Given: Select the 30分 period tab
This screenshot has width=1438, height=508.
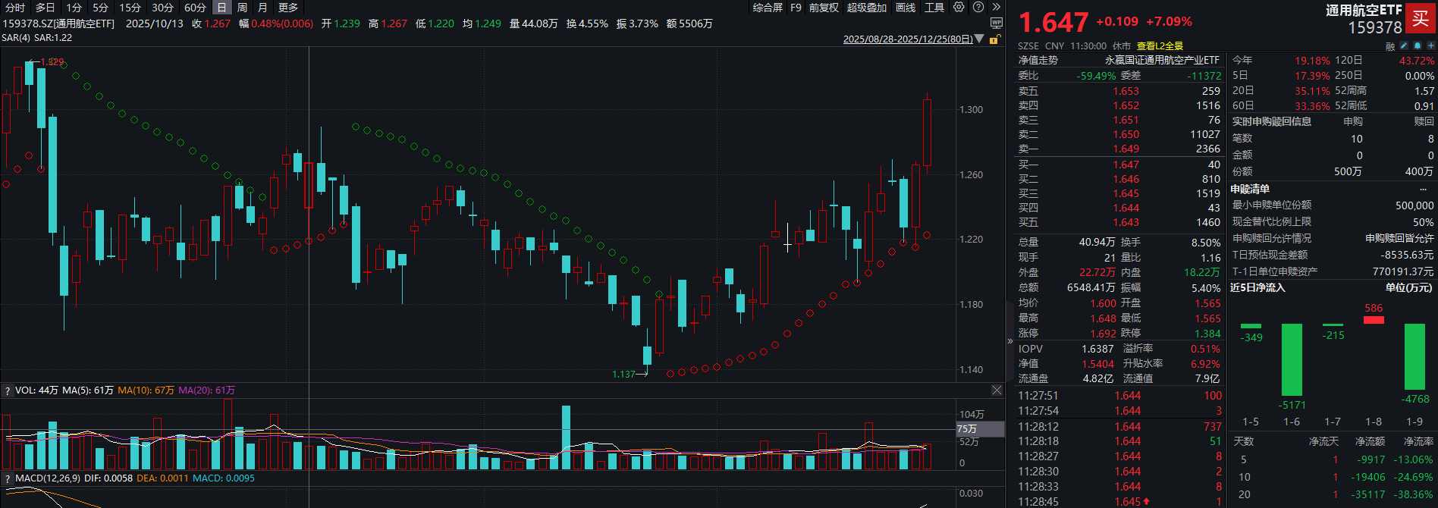Looking at the screenshot, I should click(x=162, y=8).
